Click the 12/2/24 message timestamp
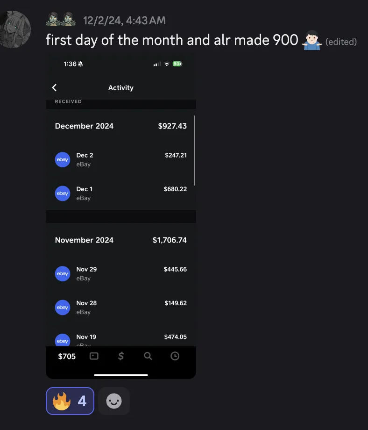Screen dimensions: 368x430 [124, 21]
